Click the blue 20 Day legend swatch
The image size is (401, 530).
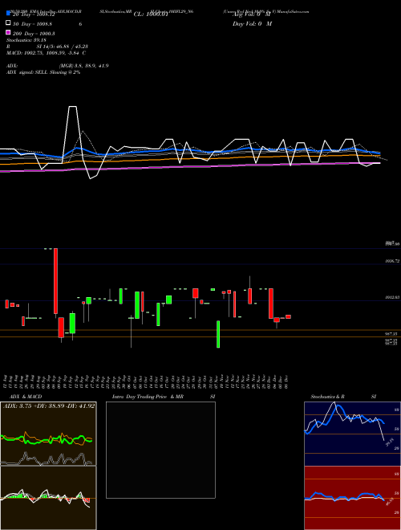pos(8,14)
